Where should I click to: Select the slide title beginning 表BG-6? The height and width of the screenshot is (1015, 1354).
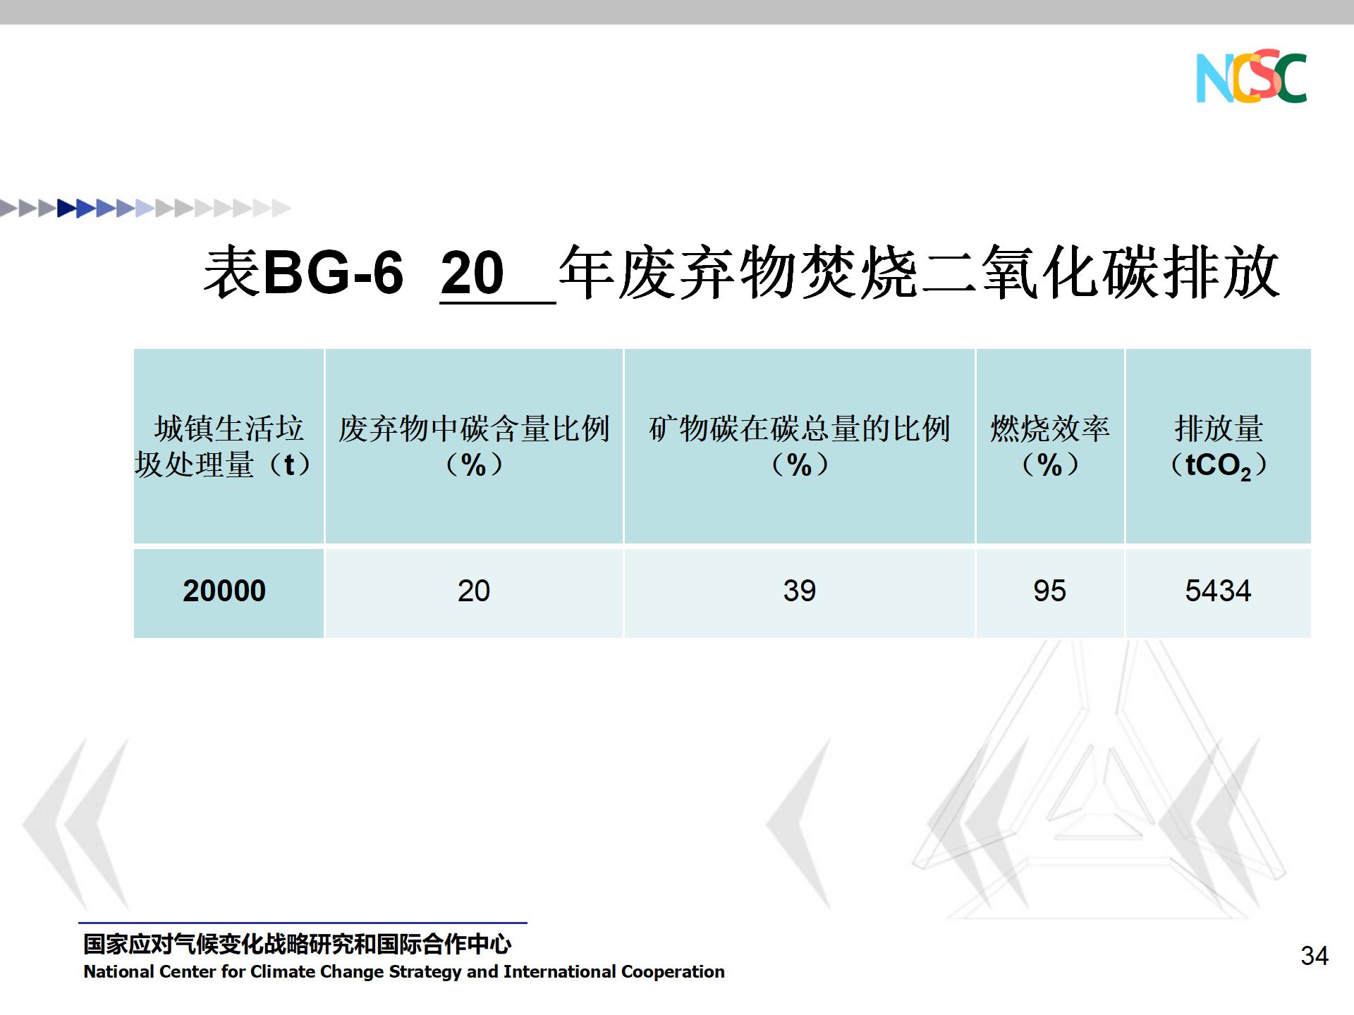742,273
